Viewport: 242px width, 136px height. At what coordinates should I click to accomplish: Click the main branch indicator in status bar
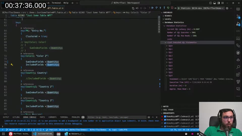click(x=10, y=130)
